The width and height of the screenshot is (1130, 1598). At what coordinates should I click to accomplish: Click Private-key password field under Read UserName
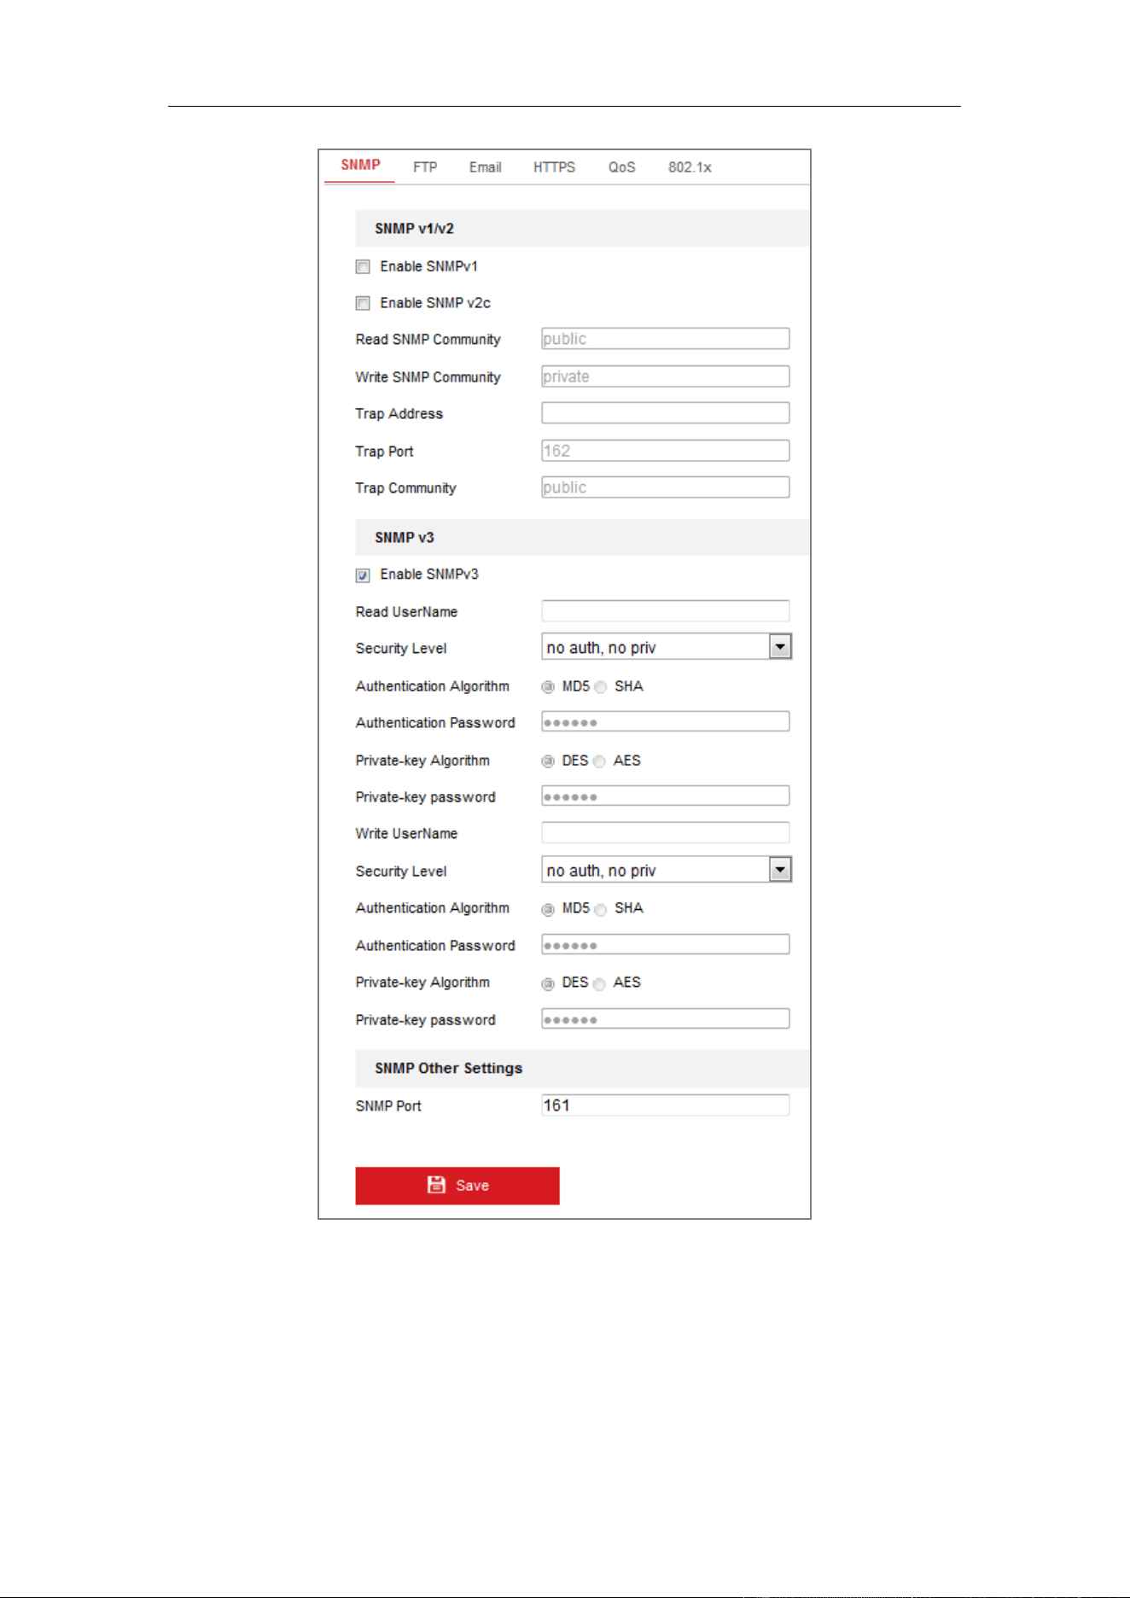(665, 796)
